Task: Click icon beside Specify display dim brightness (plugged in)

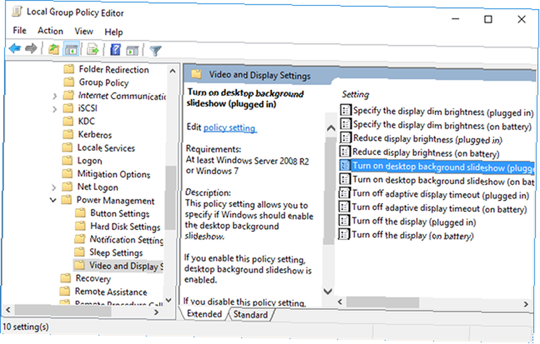Action: 346,110
